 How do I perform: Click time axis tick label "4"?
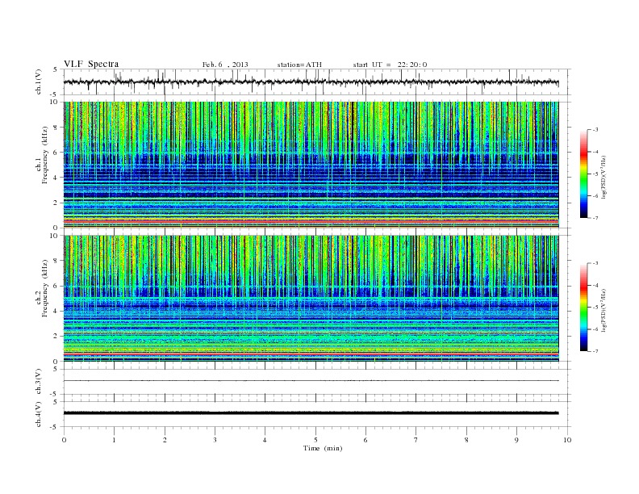(265, 440)
